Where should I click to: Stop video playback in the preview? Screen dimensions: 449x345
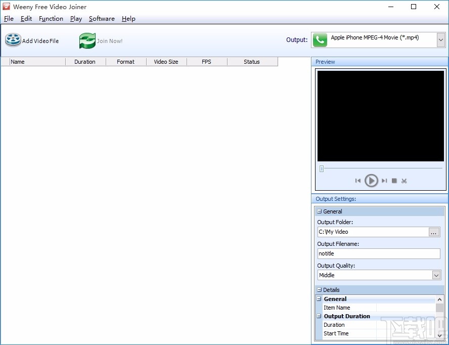[x=394, y=181]
